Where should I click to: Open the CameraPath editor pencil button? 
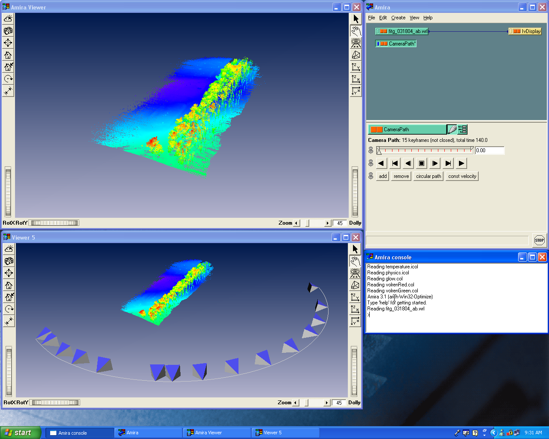point(452,129)
